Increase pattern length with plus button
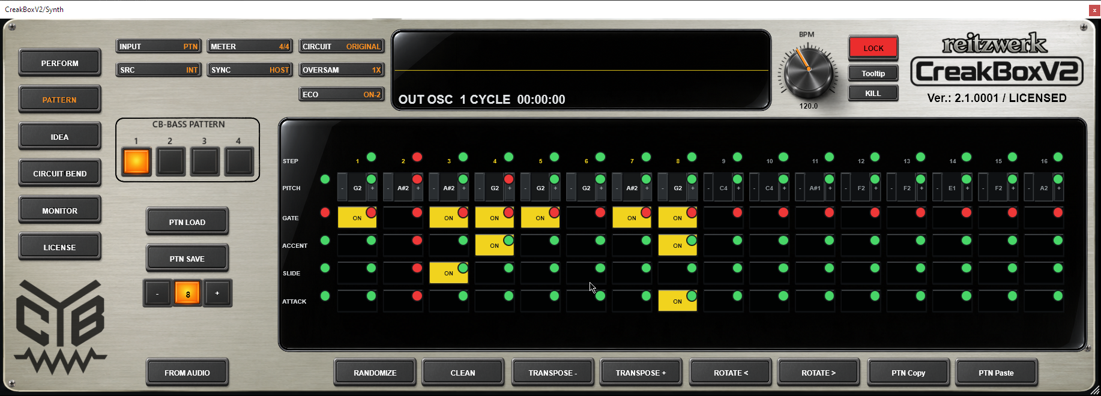The height and width of the screenshot is (396, 1101). click(217, 293)
